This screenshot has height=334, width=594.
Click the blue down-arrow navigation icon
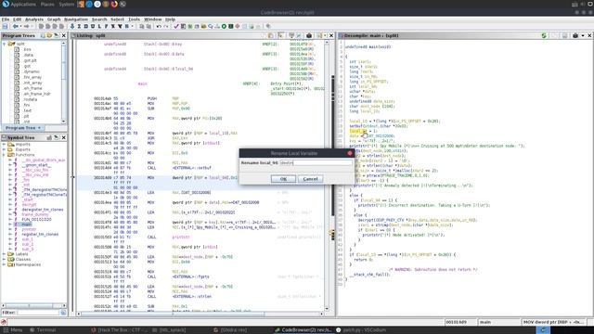click(72, 27)
